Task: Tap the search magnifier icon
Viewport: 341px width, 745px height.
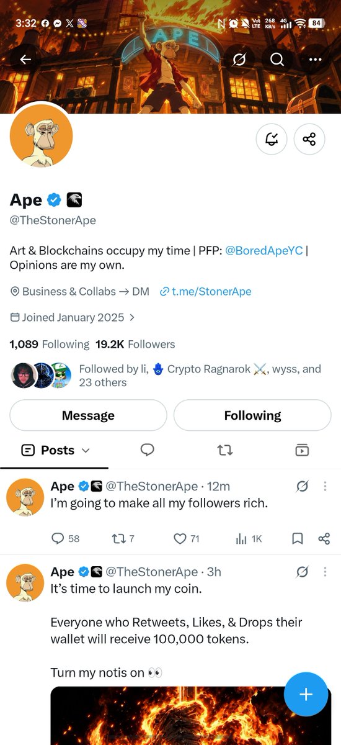Action: coord(277,60)
